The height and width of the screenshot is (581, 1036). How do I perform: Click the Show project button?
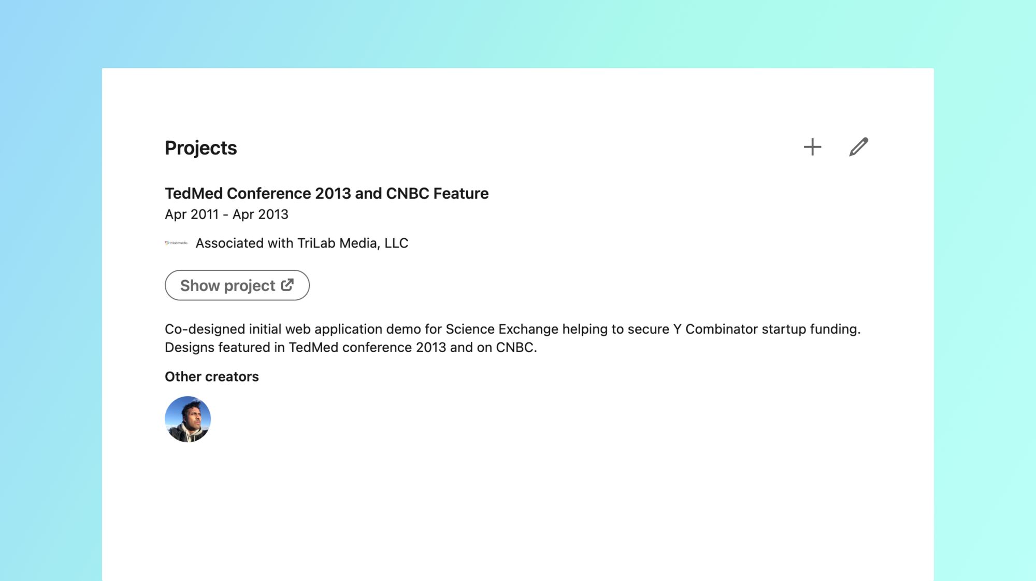pos(237,285)
